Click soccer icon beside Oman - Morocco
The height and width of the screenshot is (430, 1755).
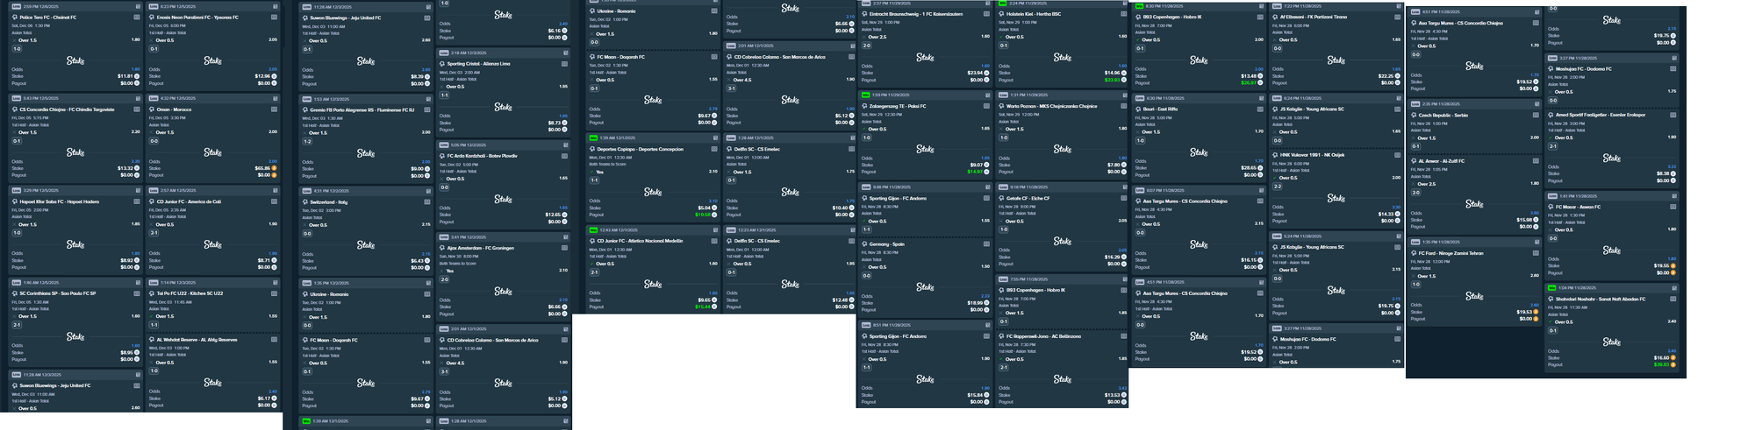tap(153, 109)
